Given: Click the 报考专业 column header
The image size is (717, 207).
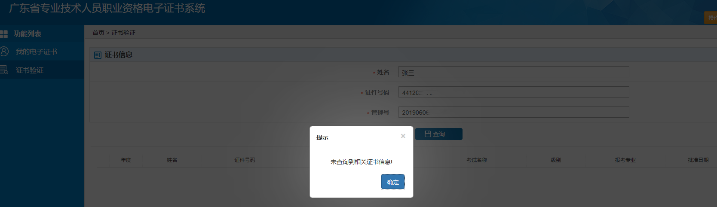Looking at the screenshot, I should click(625, 160).
